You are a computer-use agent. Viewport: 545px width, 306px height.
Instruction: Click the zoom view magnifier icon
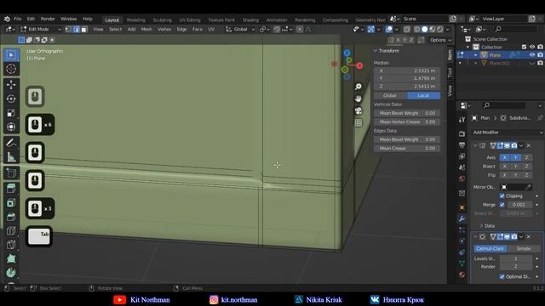pos(358,87)
